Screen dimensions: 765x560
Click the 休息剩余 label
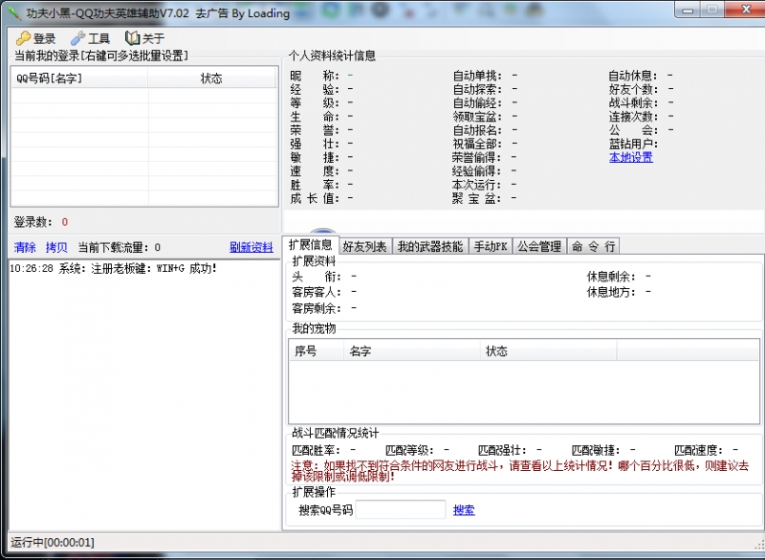click(x=611, y=277)
